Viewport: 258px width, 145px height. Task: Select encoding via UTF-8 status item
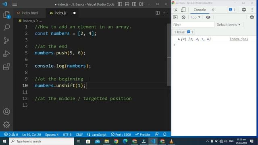coord(67,135)
